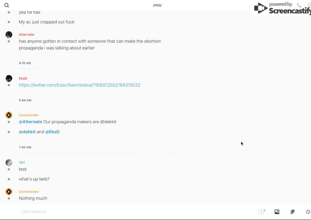Click the T01 sender name

[x=22, y=162]
